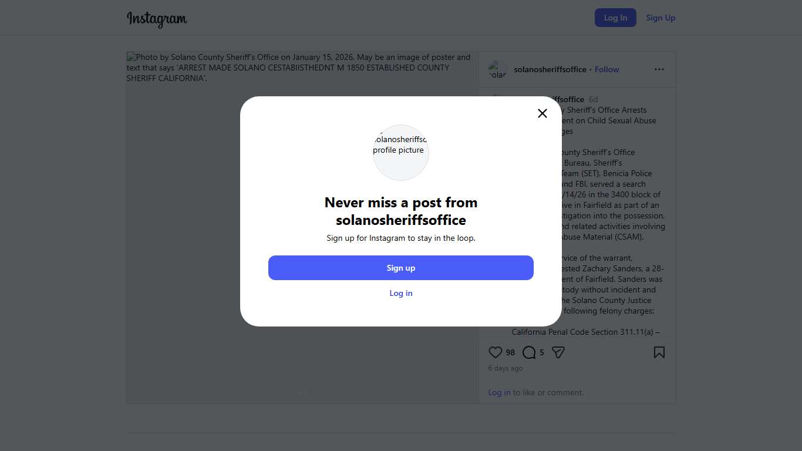Save the post with the bookmark icon
This screenshot has height=451, width=802.
[x=659, y=352]
